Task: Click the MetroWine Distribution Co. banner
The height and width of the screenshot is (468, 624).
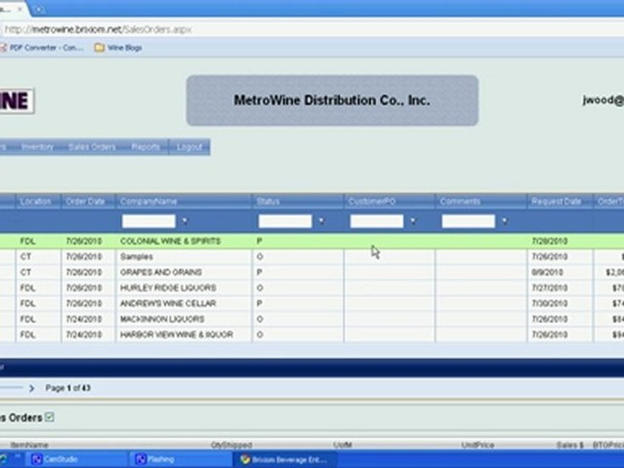Action: pos(332,100)
